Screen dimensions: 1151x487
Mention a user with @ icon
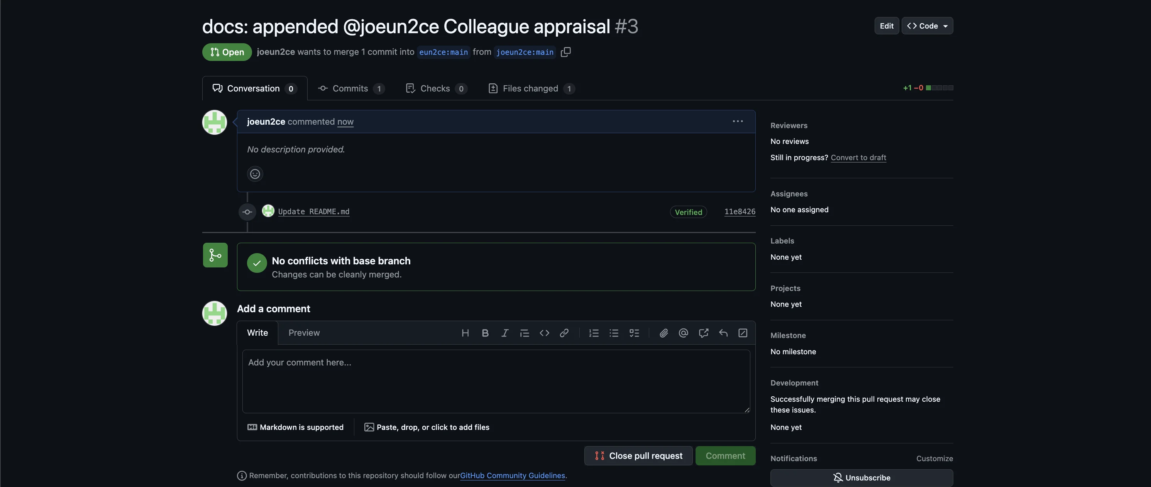coord(683,333)
